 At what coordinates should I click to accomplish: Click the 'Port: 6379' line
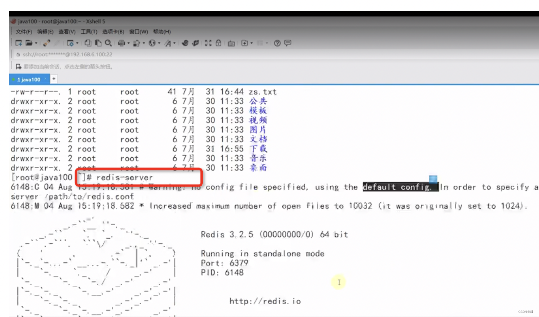(225, 263)
